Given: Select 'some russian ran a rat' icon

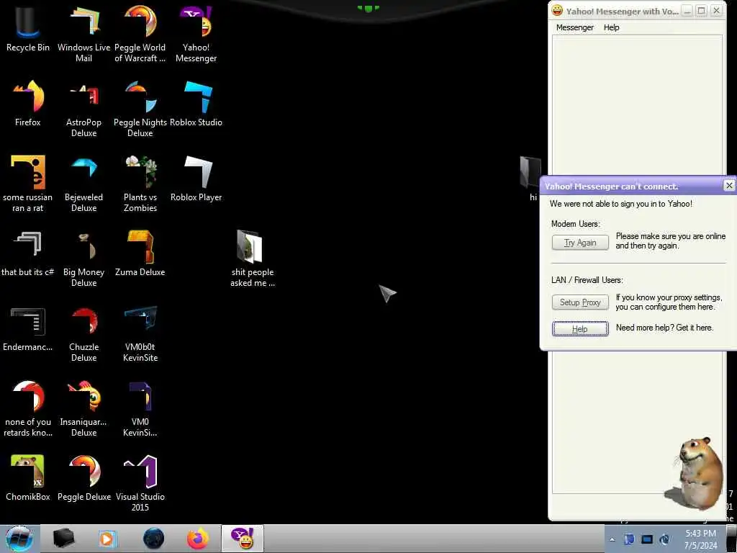Looking at the screenshot, I should (28, 184).
